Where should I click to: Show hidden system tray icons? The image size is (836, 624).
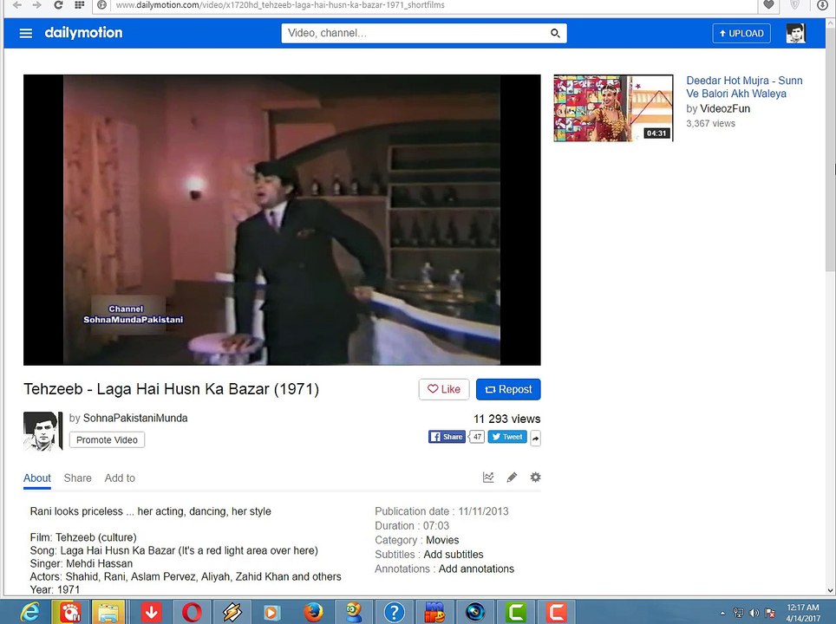[x=722, y=613]
